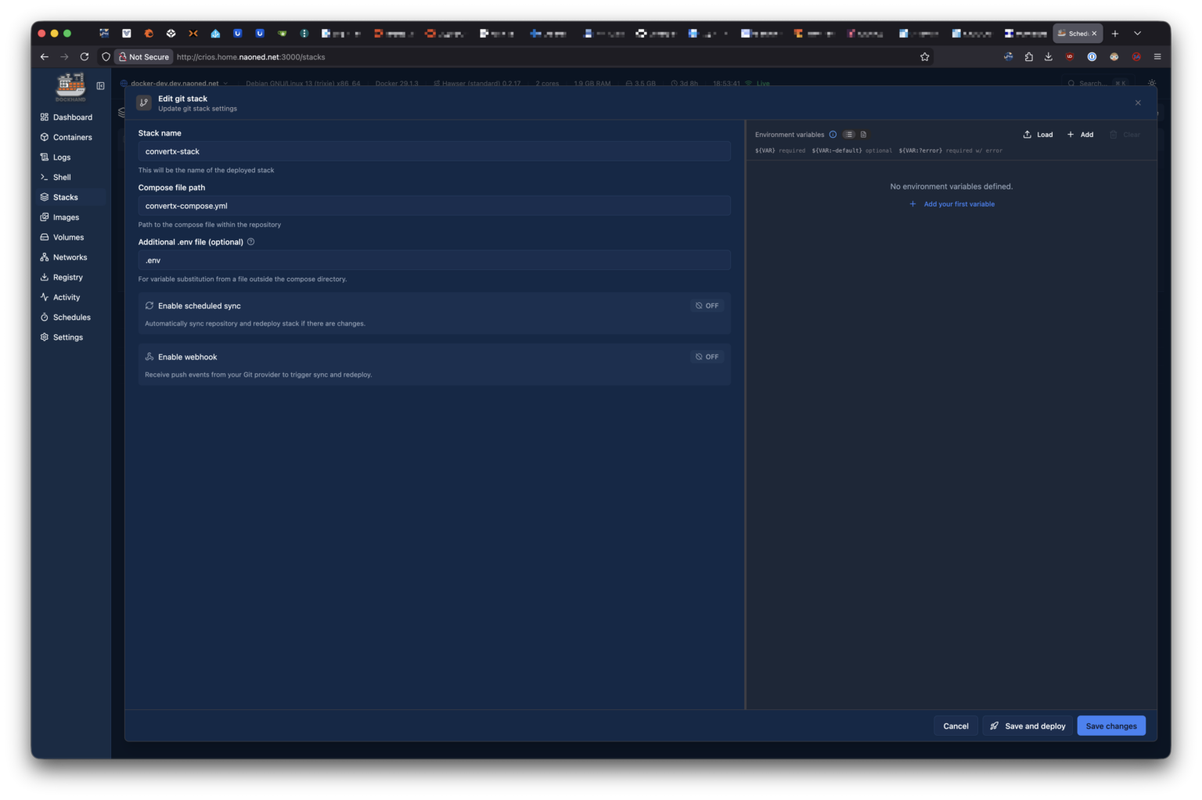The height and width of the screenshot is (800, 1202).
Task: Click Load to import environment variables
Action: (x=1038, y=135)
